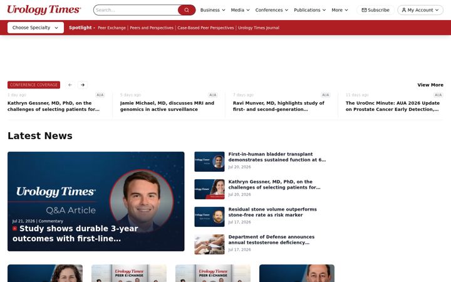Image resolution: width=451 pixels, height=282 pixels.
Task: Expand the Conferences menu
Action: click(271, 10)
